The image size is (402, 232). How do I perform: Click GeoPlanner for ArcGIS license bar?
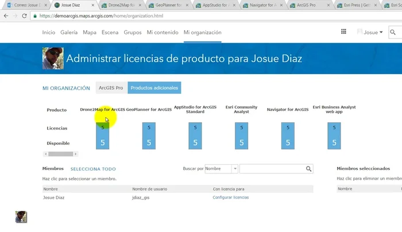pos(149,136)
